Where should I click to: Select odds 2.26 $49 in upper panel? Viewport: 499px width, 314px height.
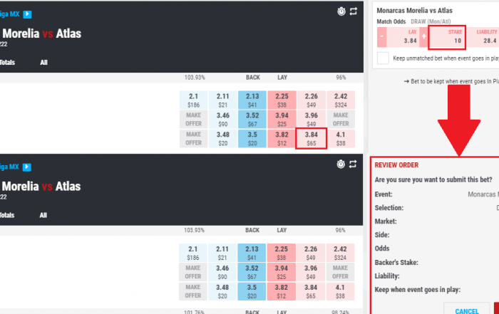312,100
